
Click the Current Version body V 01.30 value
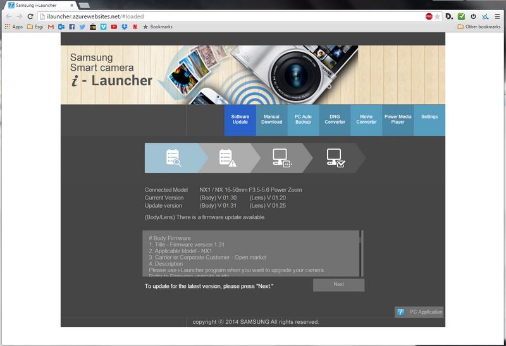click(x=218, y=198)
